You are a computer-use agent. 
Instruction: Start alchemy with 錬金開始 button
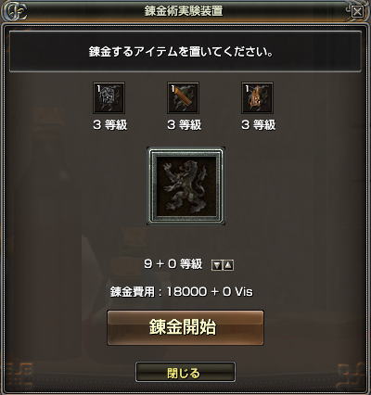click(185, 327)
